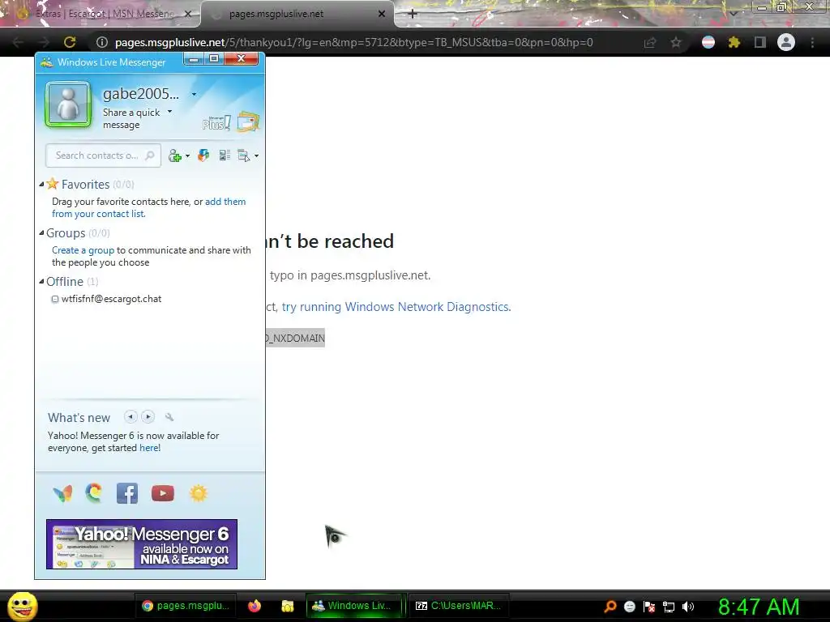The width and height of the screenshot is (830, 622).
Task: Click the share page icon in address bar
Action: pos(650,42)
